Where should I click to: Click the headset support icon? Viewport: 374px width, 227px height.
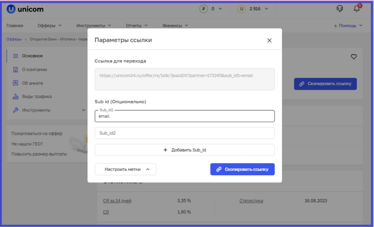(x=340, y=9)
